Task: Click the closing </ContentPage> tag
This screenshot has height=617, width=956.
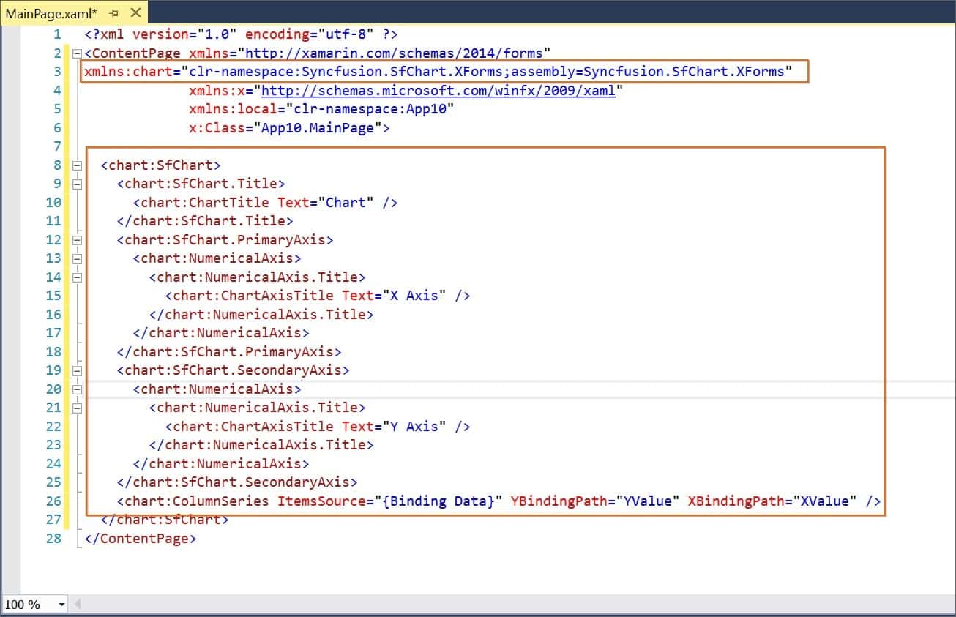Action: point(141,539)
